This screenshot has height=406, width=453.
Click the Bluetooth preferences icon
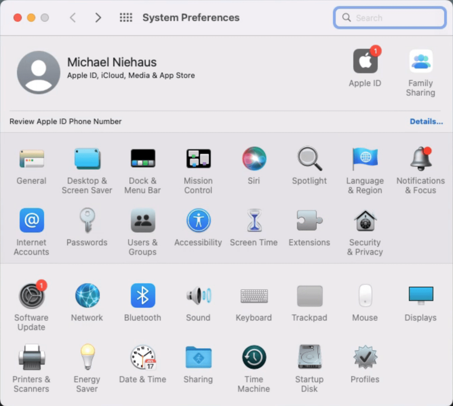(143, 296)
